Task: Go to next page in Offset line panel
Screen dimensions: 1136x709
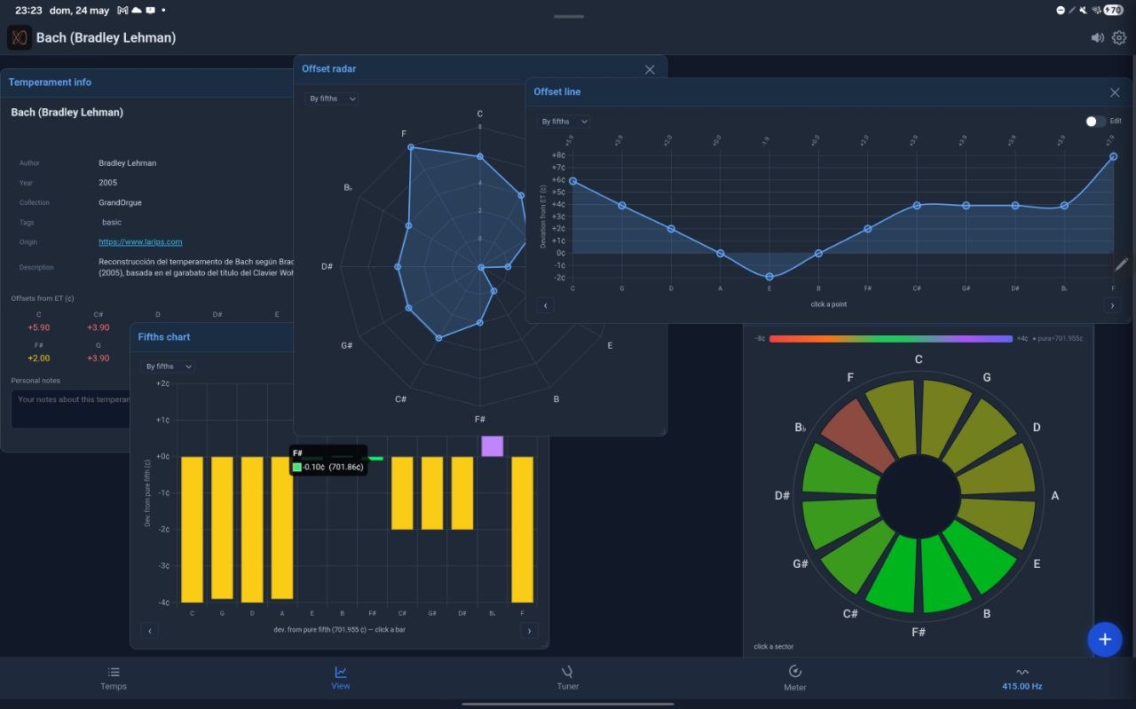Action: [x=1112, y=305]
